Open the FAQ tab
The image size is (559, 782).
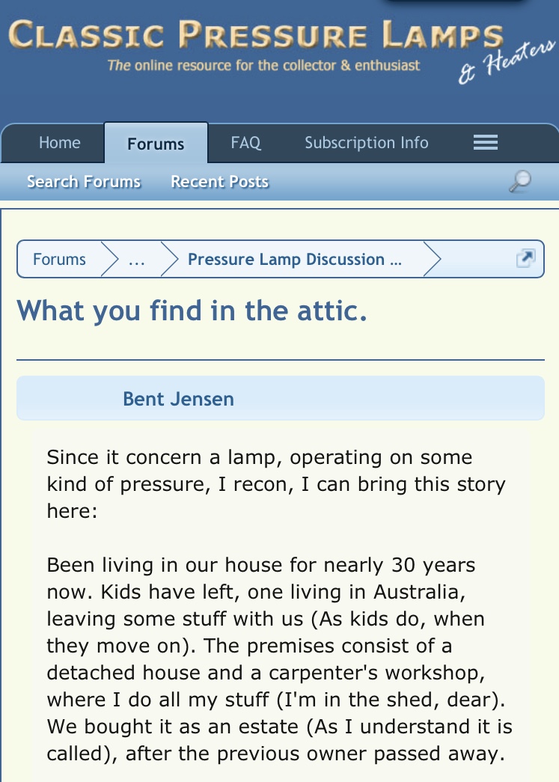point(245,143)
